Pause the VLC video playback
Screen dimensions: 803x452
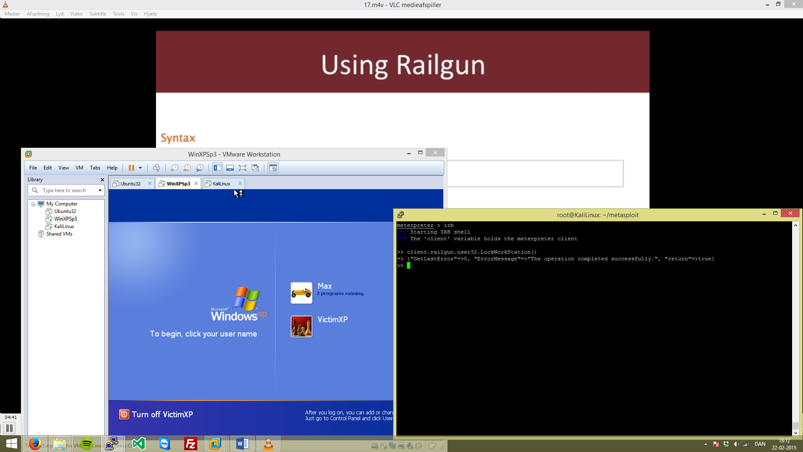pyautogui.click(x=9, y=428)
